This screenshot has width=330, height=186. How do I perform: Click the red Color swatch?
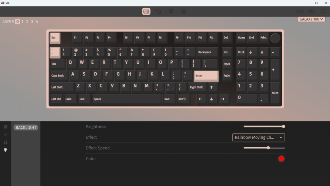point(281,159)
